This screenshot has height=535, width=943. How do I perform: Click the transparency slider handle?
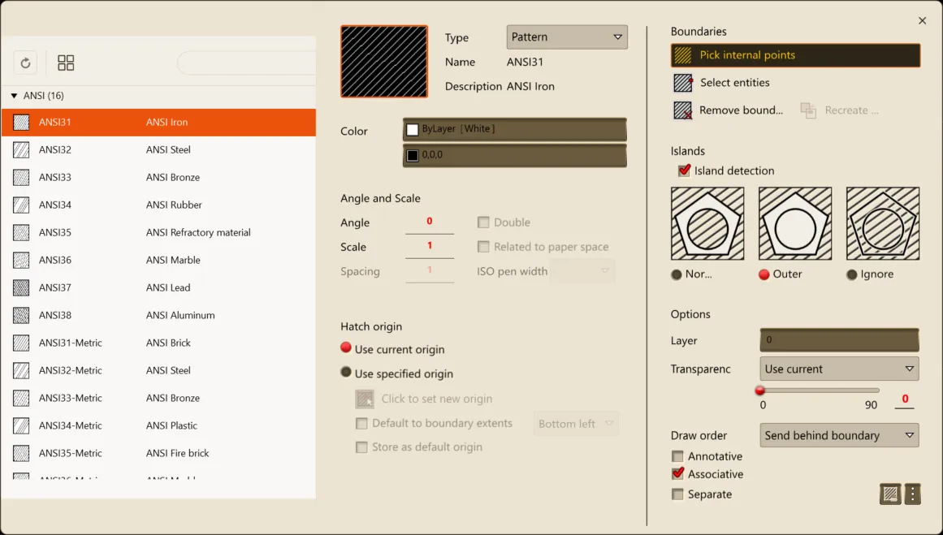(x=760, y=390)
